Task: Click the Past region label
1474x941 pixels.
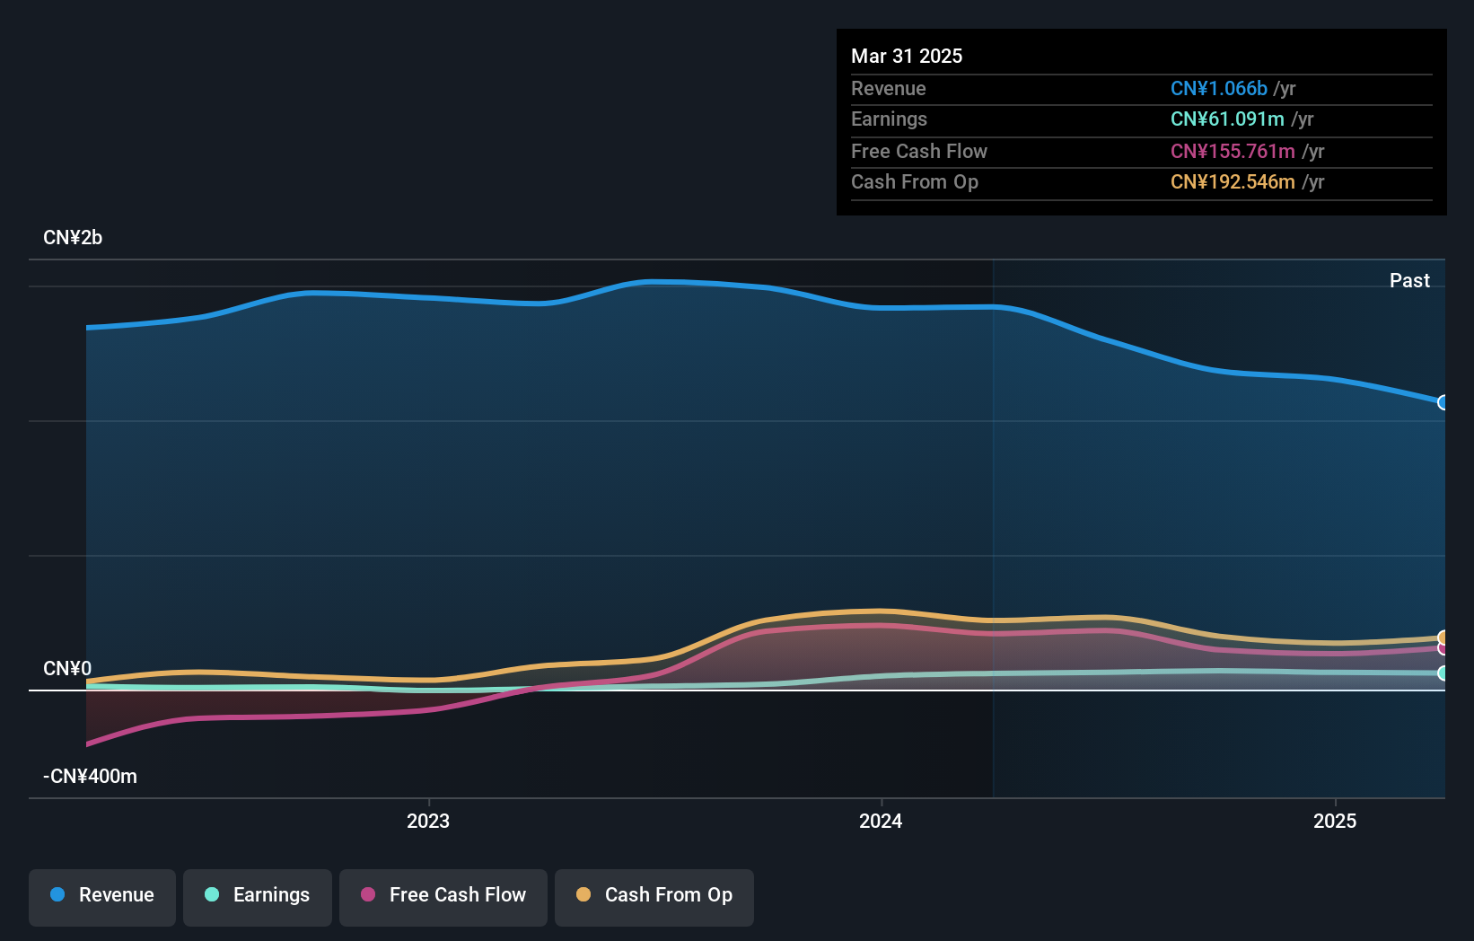Action: click(1409, 280)
